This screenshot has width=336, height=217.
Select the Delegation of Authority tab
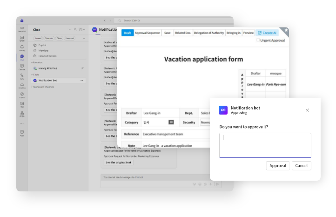click(x=209, y=33)
